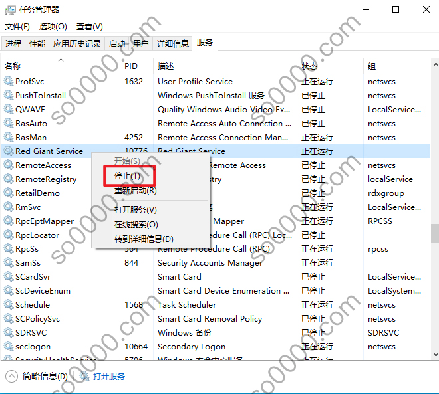Click the Windows 备份 description
The height and width of the screenshot is (394, 439).
point(184,333)
